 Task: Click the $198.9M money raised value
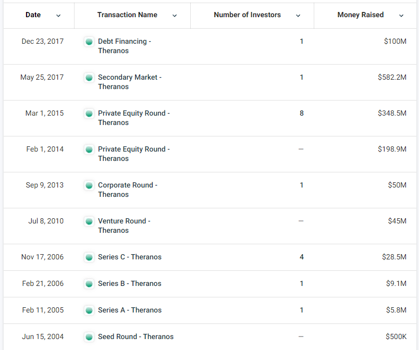click(392, 149)
